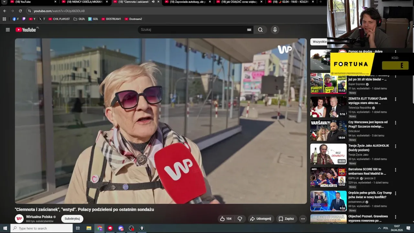Image resolution: width=414 pixels, height=233 pixels.
Task: Switch the POL keyboard language indicator
Action: [x=386, y=228]
